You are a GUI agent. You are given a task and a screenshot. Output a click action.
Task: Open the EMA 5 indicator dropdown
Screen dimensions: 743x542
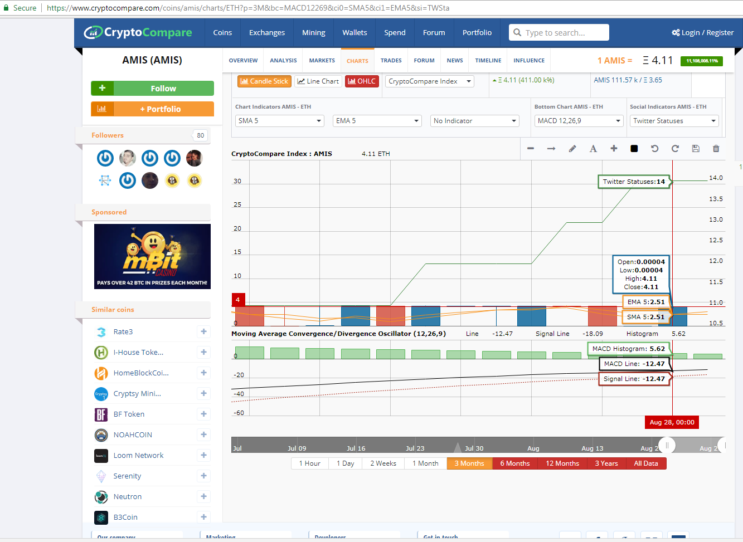click(377, 121)
